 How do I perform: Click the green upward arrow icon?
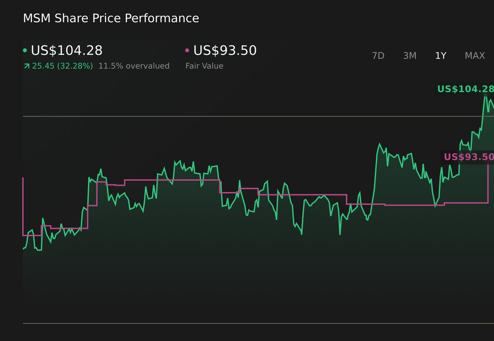pos(26,66)
